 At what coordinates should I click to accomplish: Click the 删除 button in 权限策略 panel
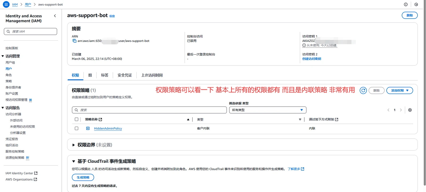[376, 90]
